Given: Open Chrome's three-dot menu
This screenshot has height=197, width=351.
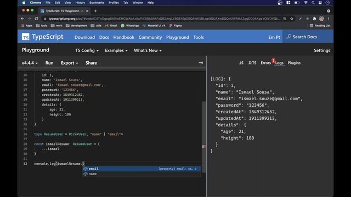Looking at the screenshot, I should click(x=329, y=19).
